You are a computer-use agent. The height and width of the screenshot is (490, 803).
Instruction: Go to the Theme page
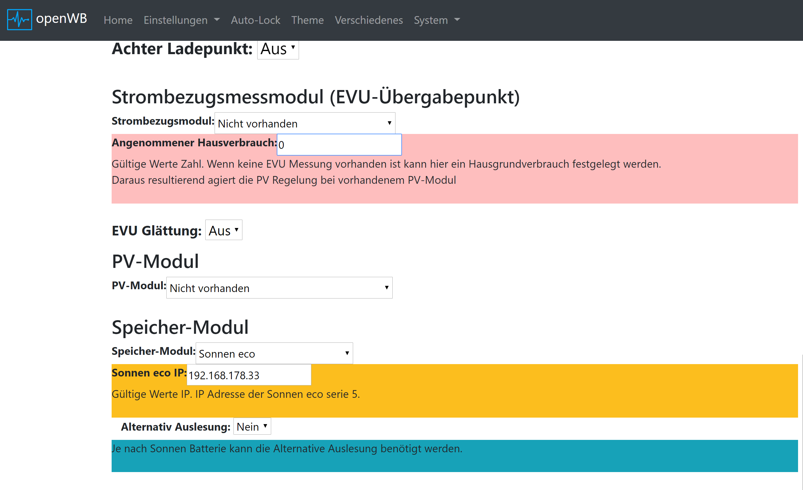(307, 20)
